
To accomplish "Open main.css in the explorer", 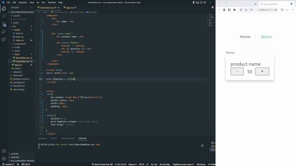I will (19, 40).
